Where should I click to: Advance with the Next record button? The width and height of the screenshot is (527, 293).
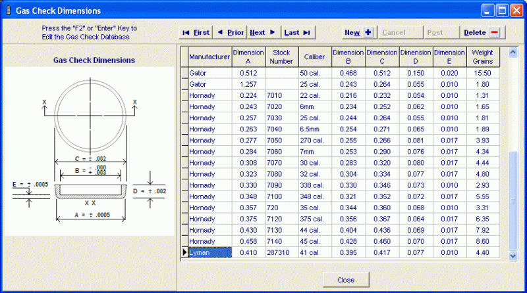263,32
